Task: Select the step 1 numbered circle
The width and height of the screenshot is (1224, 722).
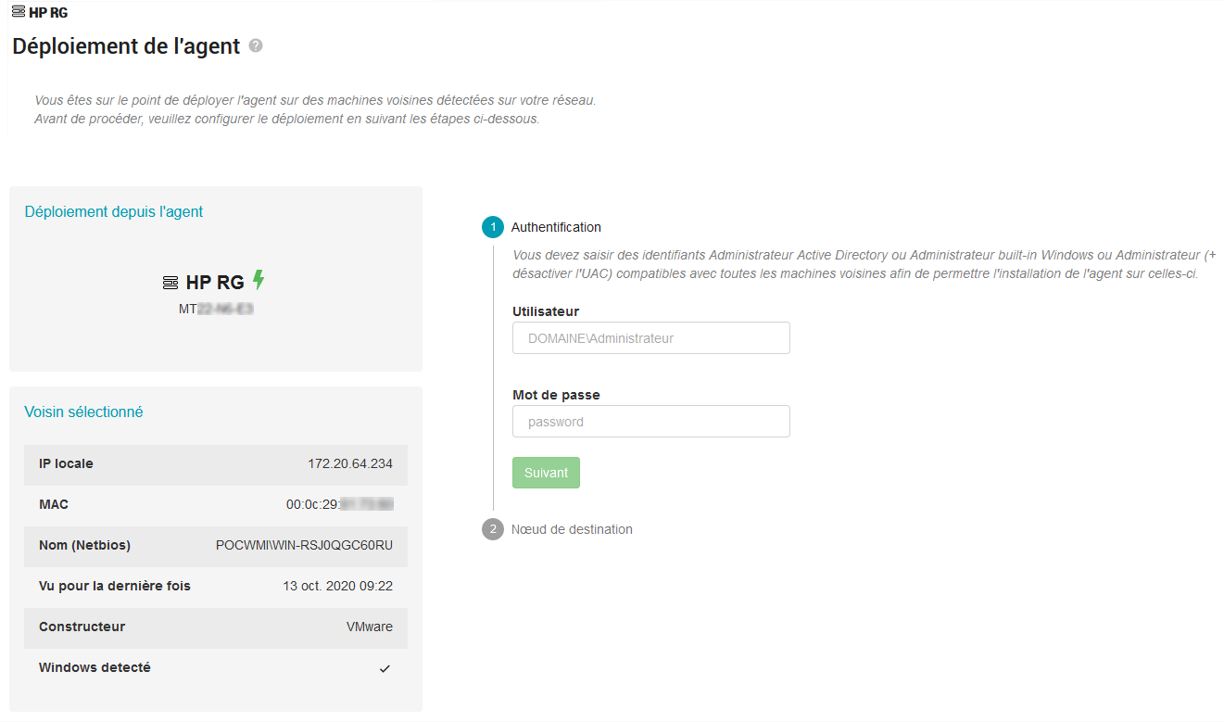Action: (x=493, y=227)
